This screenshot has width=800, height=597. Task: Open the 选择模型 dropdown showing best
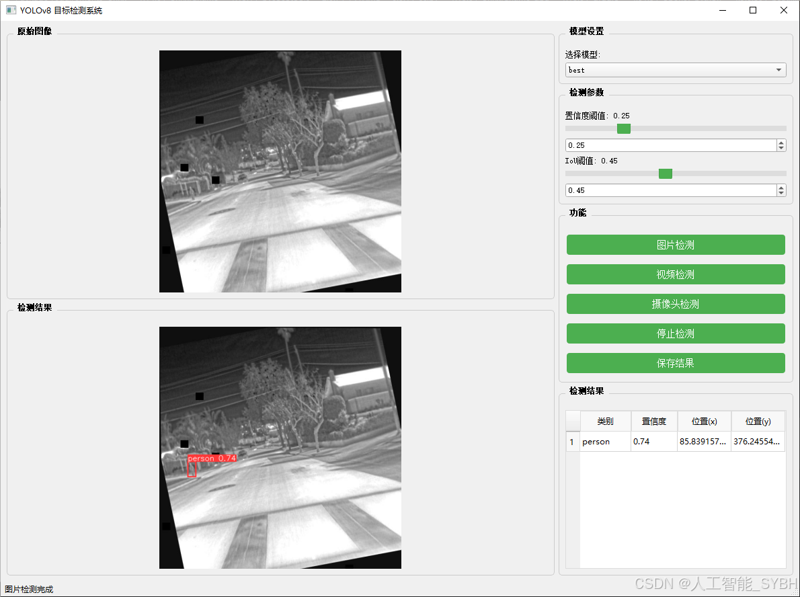pyautogui.click(x=676, y=70)
